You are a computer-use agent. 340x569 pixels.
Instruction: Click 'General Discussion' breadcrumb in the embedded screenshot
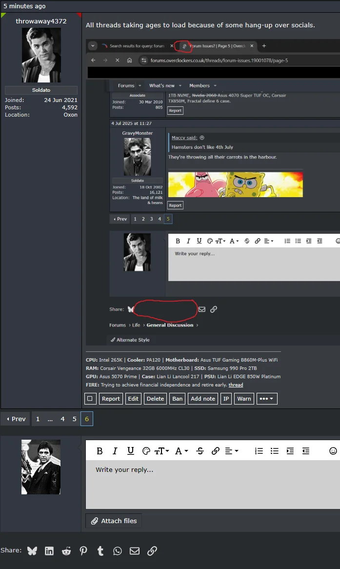(170, 325)
